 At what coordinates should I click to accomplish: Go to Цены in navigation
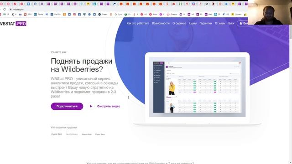[193, 23]
